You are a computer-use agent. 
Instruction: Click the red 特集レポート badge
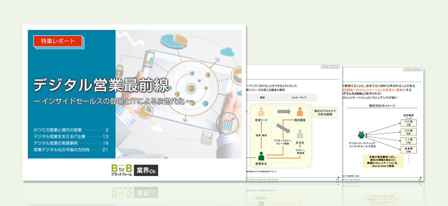[x=58, y=41]
